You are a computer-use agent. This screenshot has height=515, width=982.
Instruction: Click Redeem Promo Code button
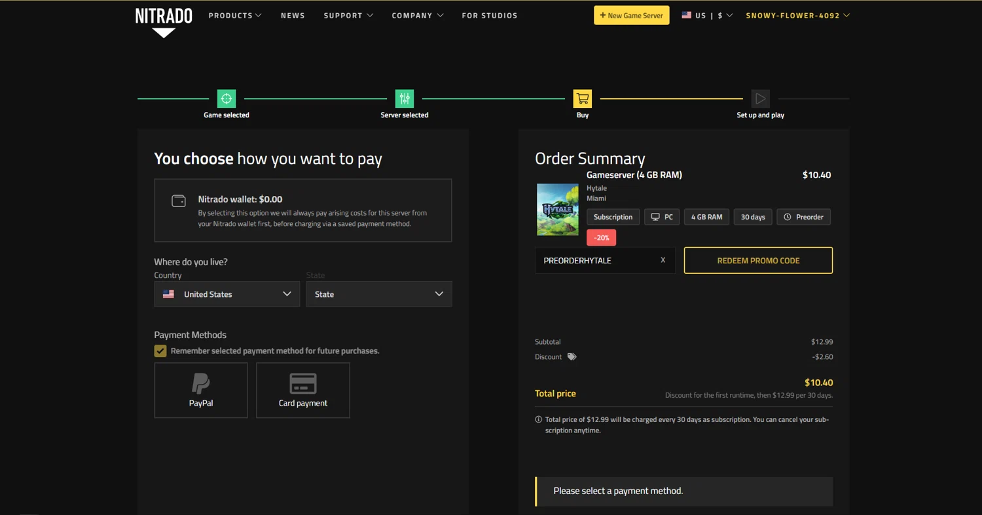758,261
